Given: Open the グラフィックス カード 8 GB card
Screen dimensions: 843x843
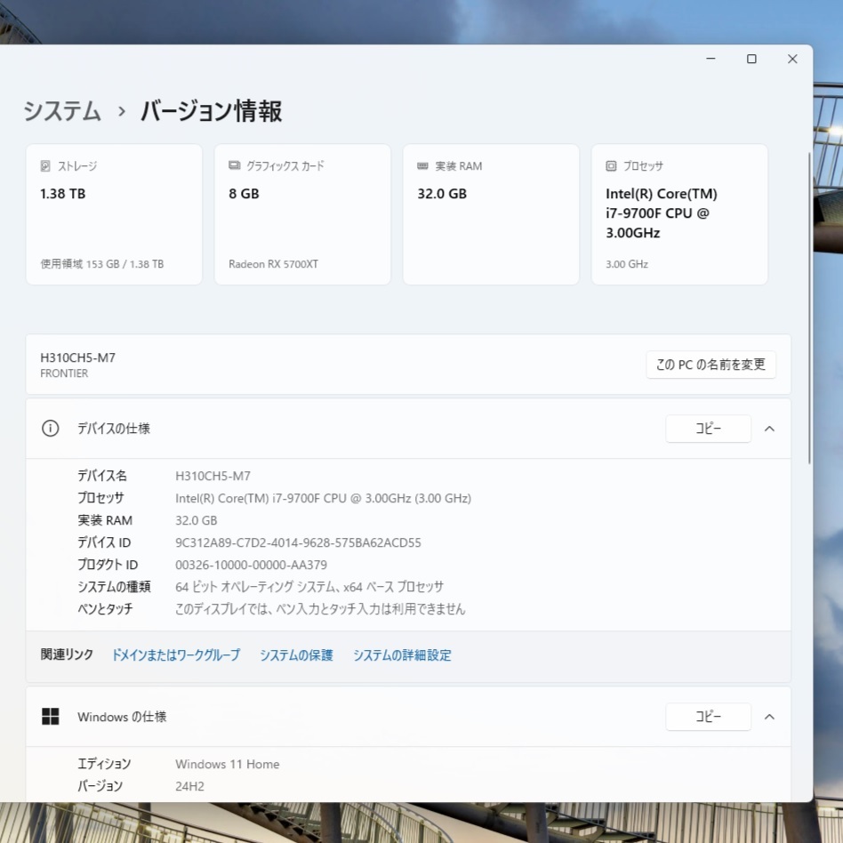Looking at the screenshot, I should pos(302,214).
